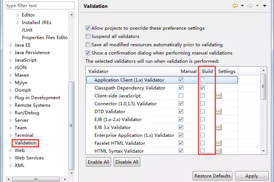Click the validator list vertical scrollbar
Viewport: 274px width, 182px height.
(264, 86)
